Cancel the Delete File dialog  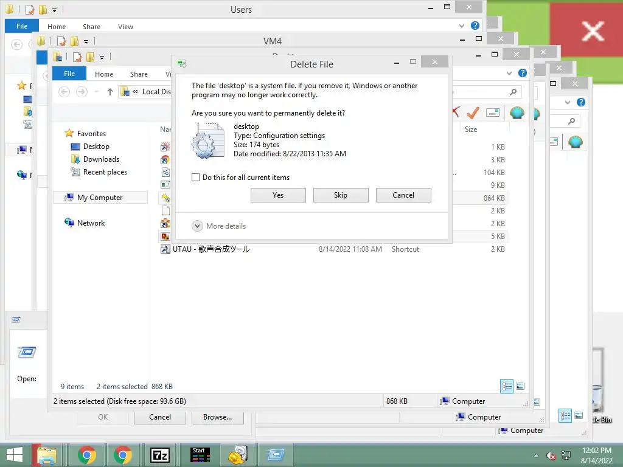(403, 195)
